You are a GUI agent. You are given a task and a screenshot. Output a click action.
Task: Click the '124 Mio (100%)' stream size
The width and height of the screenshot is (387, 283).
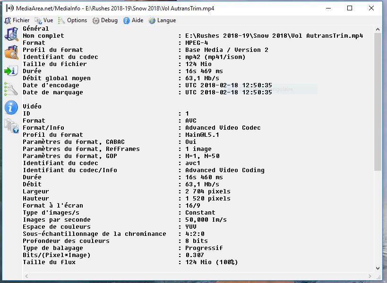tap(212, 262)
